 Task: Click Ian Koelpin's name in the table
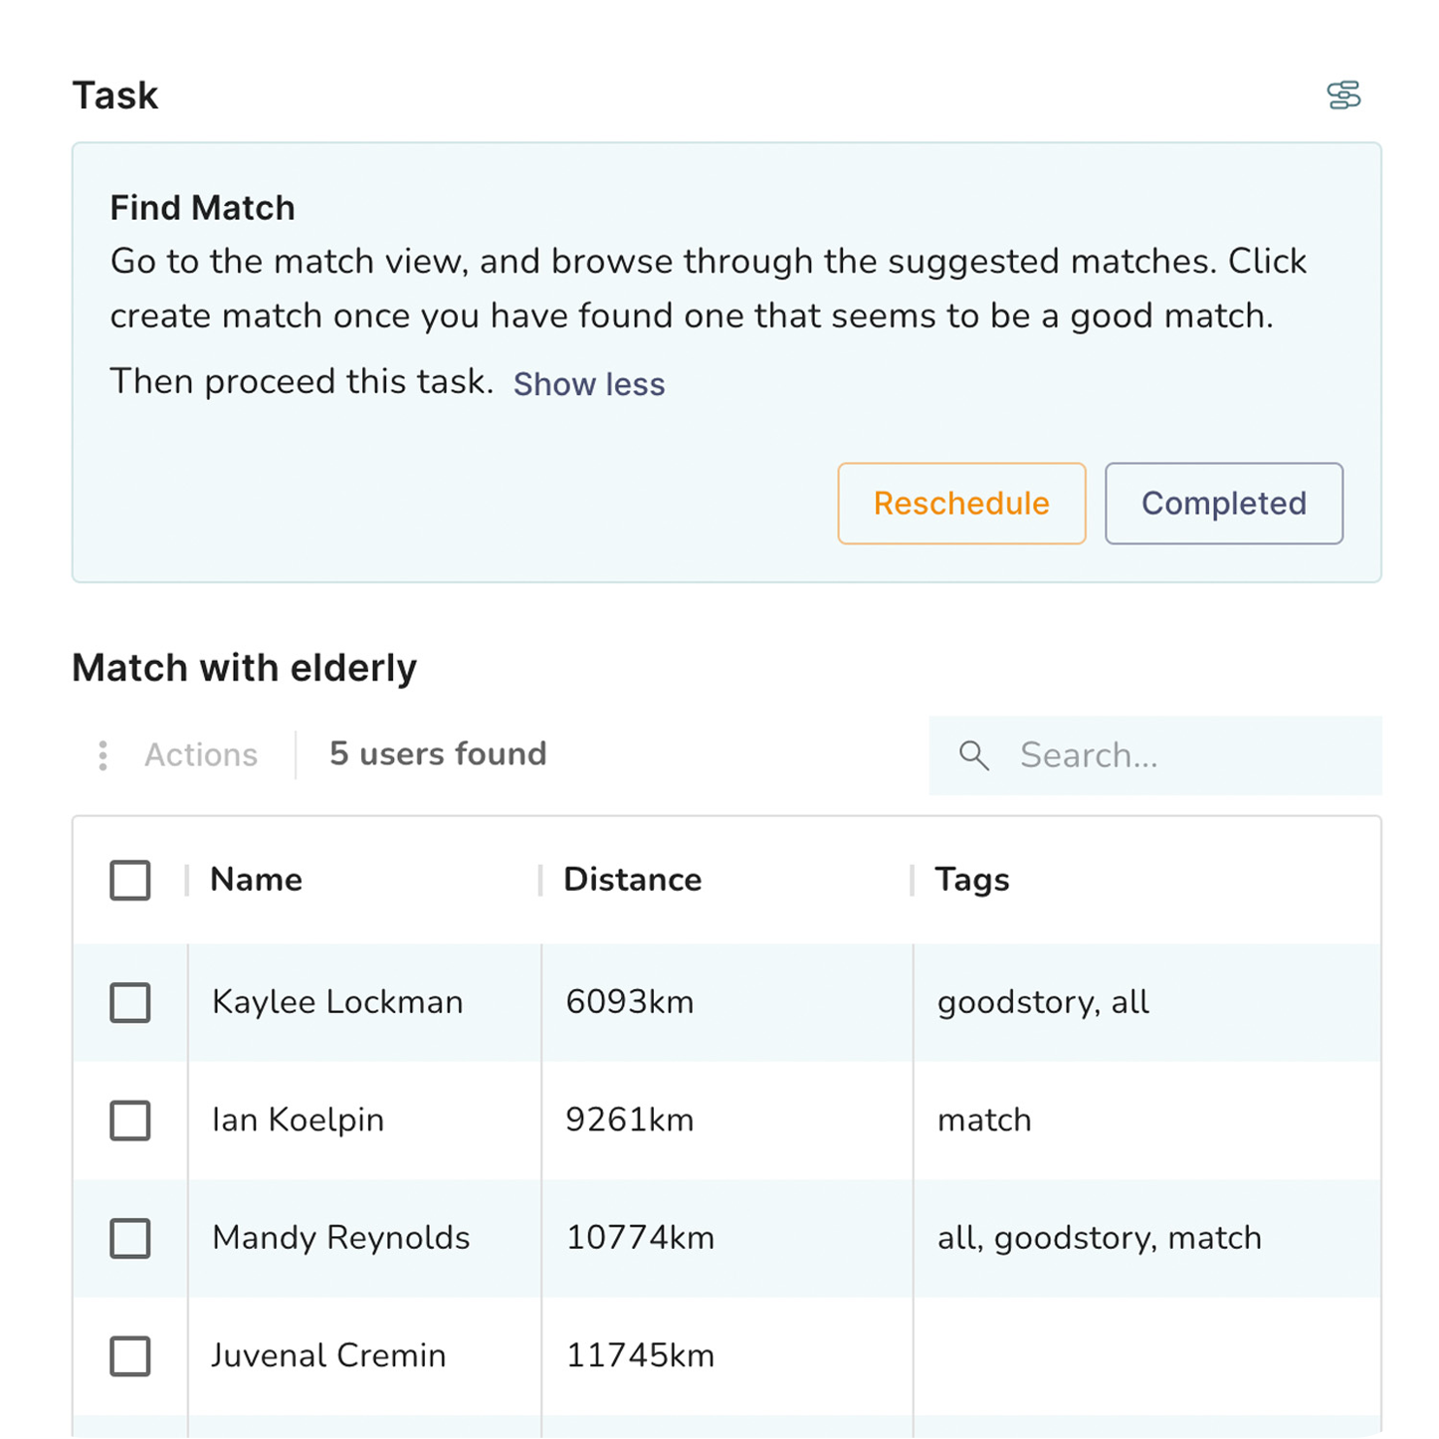coord(298,1121)
